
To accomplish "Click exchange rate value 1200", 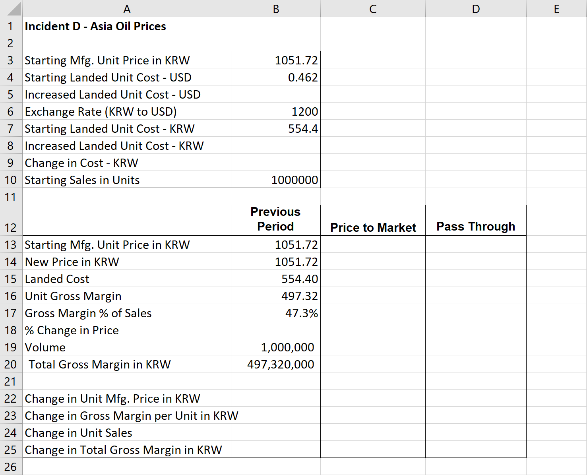I will point(305,112).
